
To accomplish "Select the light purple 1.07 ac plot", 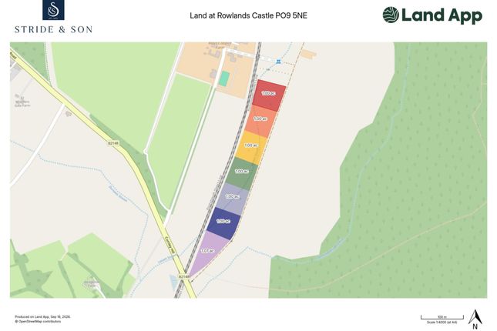I will point(209,253).
